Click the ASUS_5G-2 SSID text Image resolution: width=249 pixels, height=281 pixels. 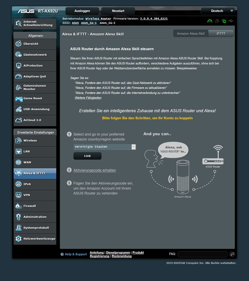coord(107,23)
